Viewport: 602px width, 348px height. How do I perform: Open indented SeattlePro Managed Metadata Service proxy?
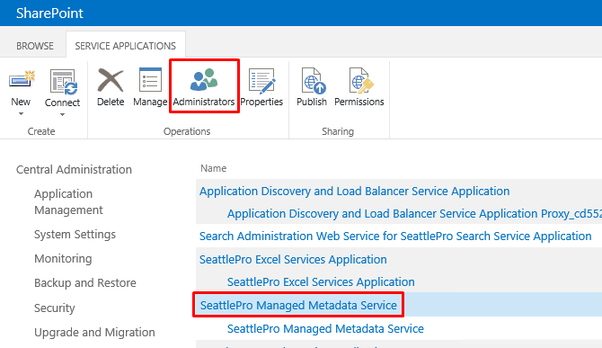pyautogui.click(x=325, y=329)
